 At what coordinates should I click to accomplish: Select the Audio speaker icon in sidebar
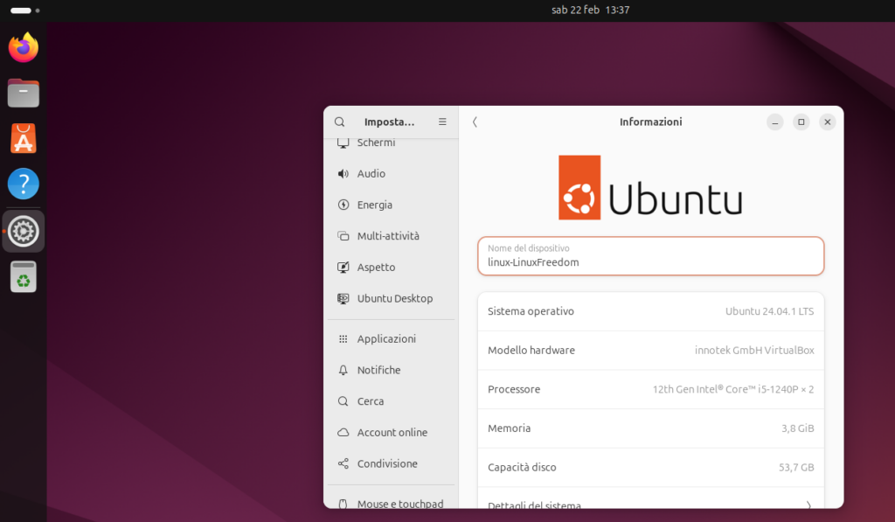tap(343, 173)
